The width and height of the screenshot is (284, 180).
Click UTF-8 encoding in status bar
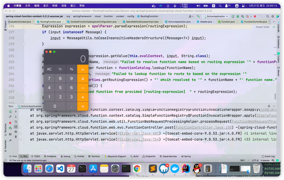255,160
